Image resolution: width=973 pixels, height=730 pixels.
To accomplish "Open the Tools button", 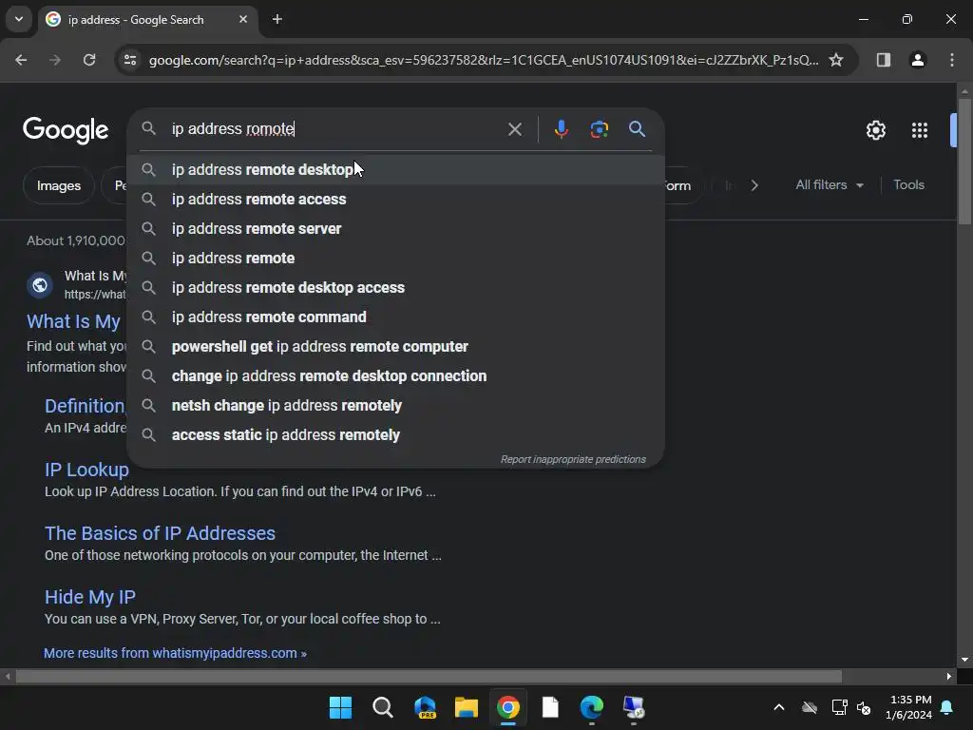I will click(x=908, y=185).
